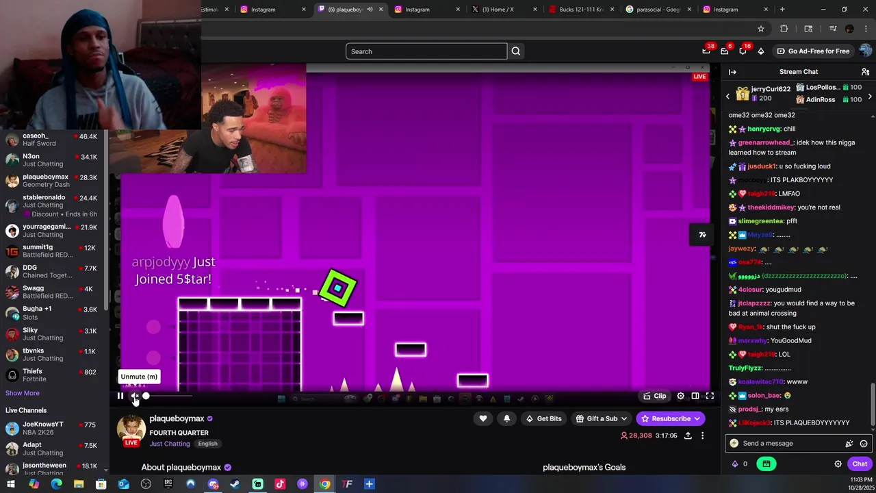Open the Resubscribe dropdown button
This screenshot has height=493, width=876.
[x=671, y=418]
